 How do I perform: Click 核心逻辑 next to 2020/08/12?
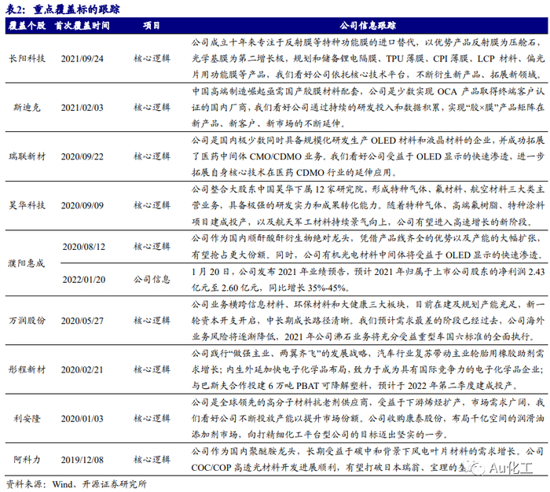[x=152, y=247]
